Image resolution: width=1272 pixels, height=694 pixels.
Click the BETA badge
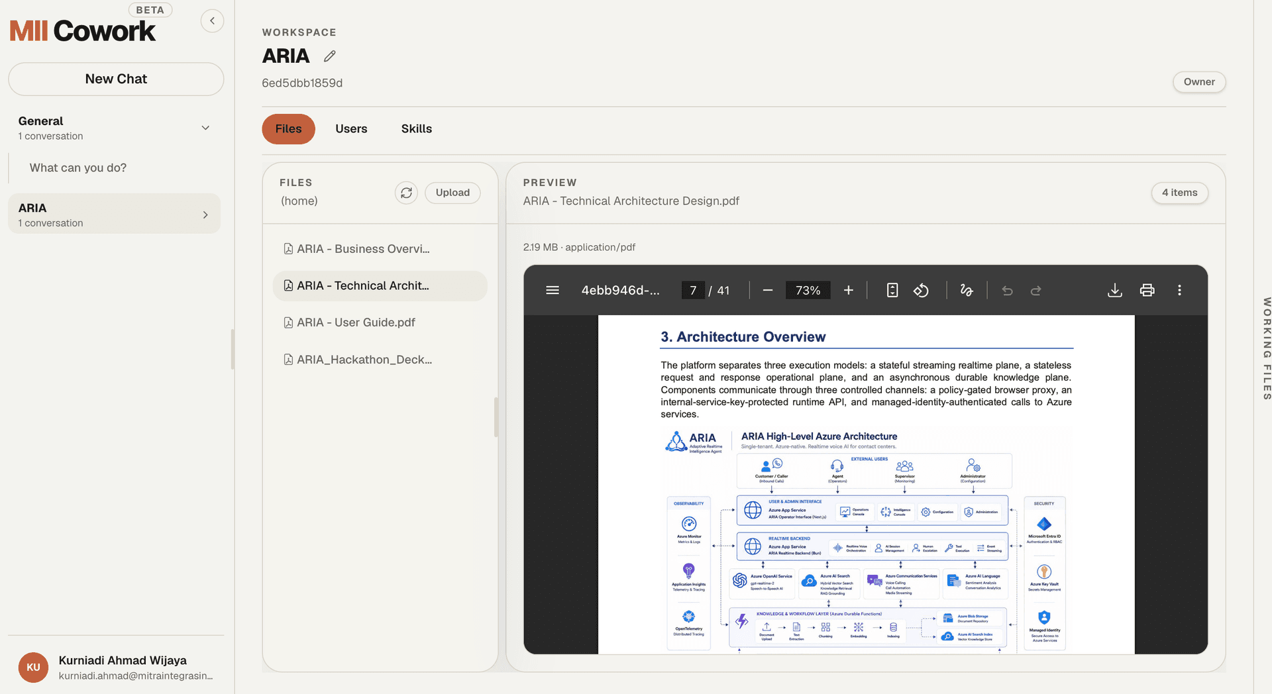pyautogui.click(x=150, y=10)
